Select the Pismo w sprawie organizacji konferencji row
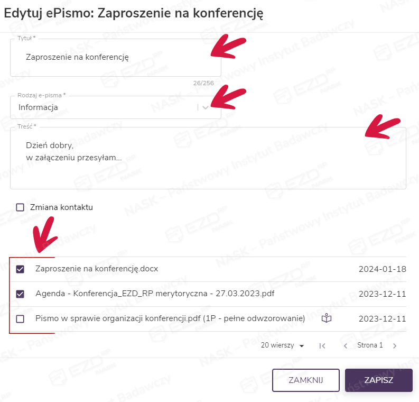 (x=170, y=318)
